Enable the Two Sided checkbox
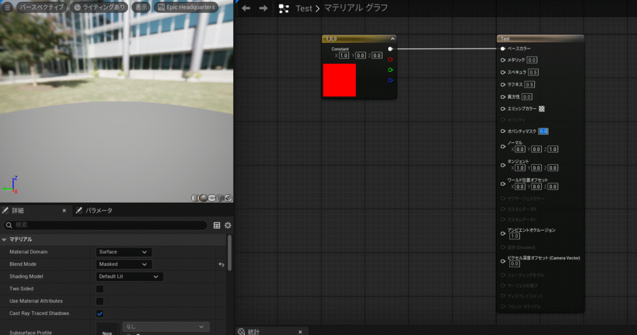 [100, 289]
